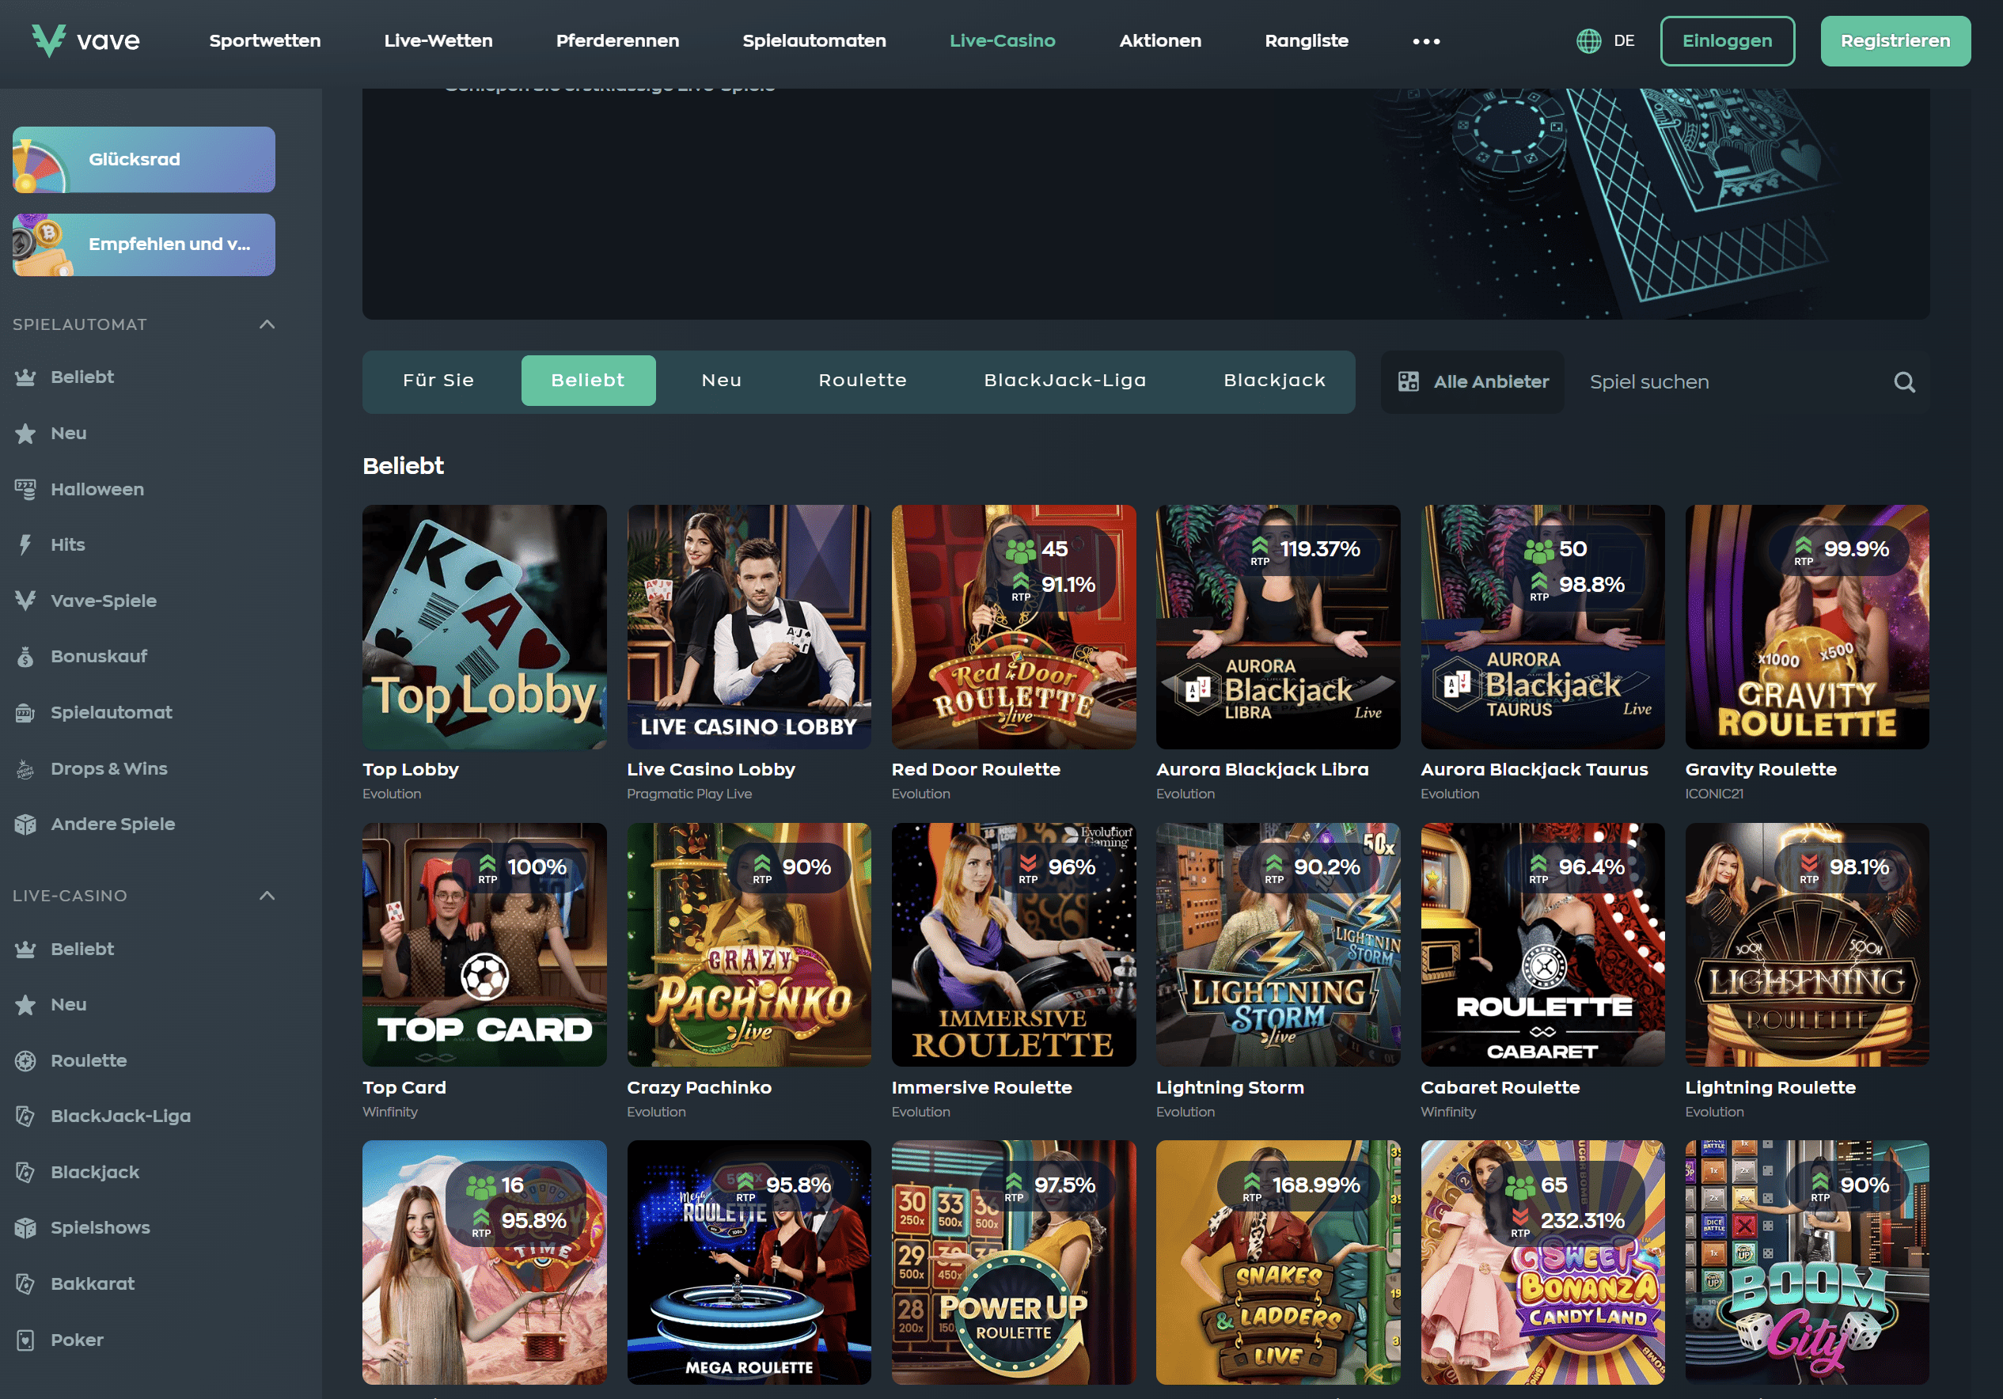
Task: Click the search magnifier icon
Action: (x=1904, y=382)
